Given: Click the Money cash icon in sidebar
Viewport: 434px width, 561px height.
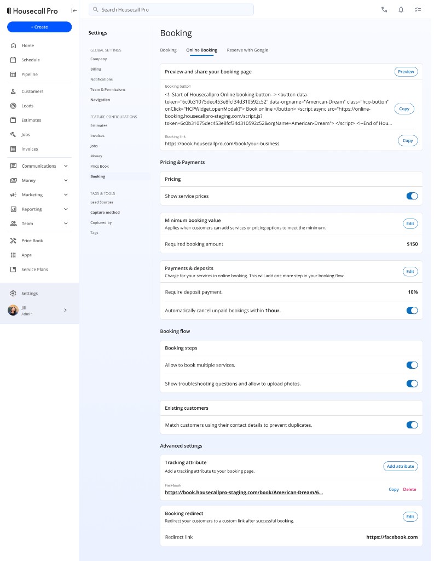Looking at the screenshot, I should point(13,180).
